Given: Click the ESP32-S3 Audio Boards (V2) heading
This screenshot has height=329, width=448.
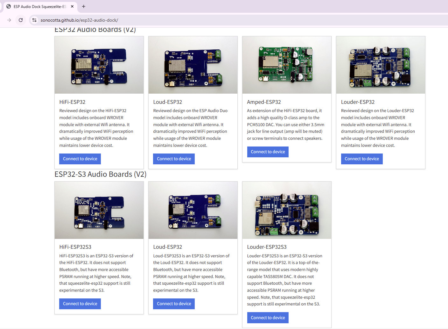Looking at the screenshot, I should (x=100, y=174).
